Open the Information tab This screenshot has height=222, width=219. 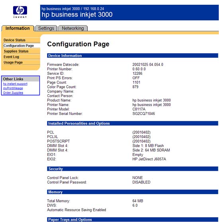pyautogui.click(x=18, y=28)
